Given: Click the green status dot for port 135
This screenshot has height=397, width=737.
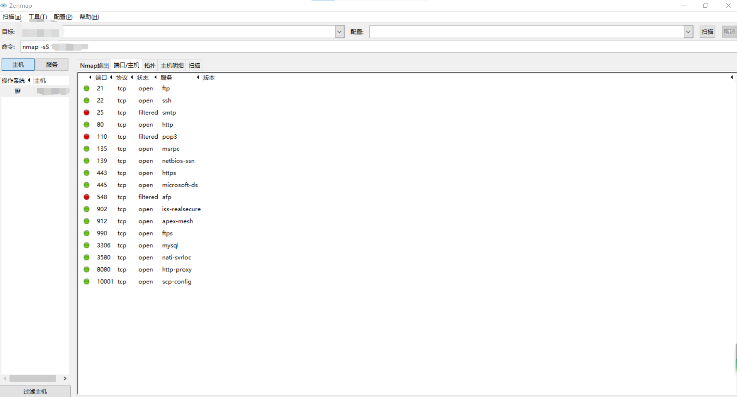Looking at the screenshot, I should click(x=87, y=149).
